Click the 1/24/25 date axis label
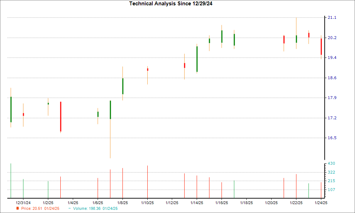Image resolution: width=355 pixels, height=213 pixels. point(321,202)
